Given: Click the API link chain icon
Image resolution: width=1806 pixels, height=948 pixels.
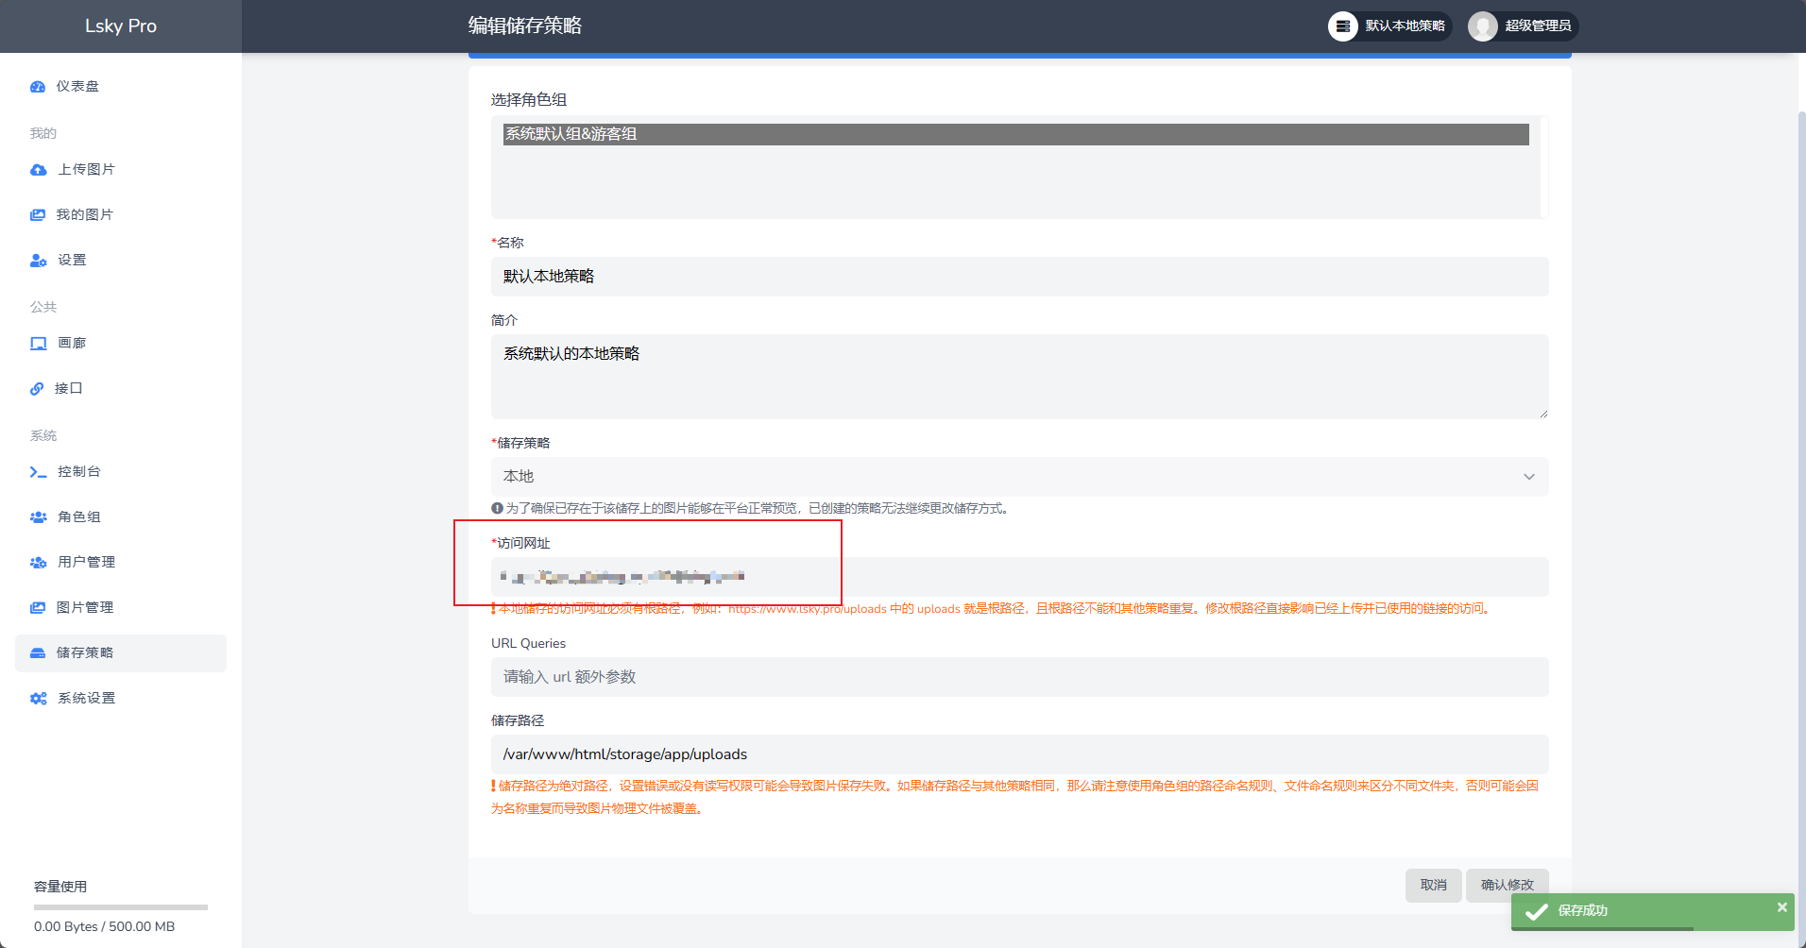Looking at the screenshot, I should [x=37, y=389].
